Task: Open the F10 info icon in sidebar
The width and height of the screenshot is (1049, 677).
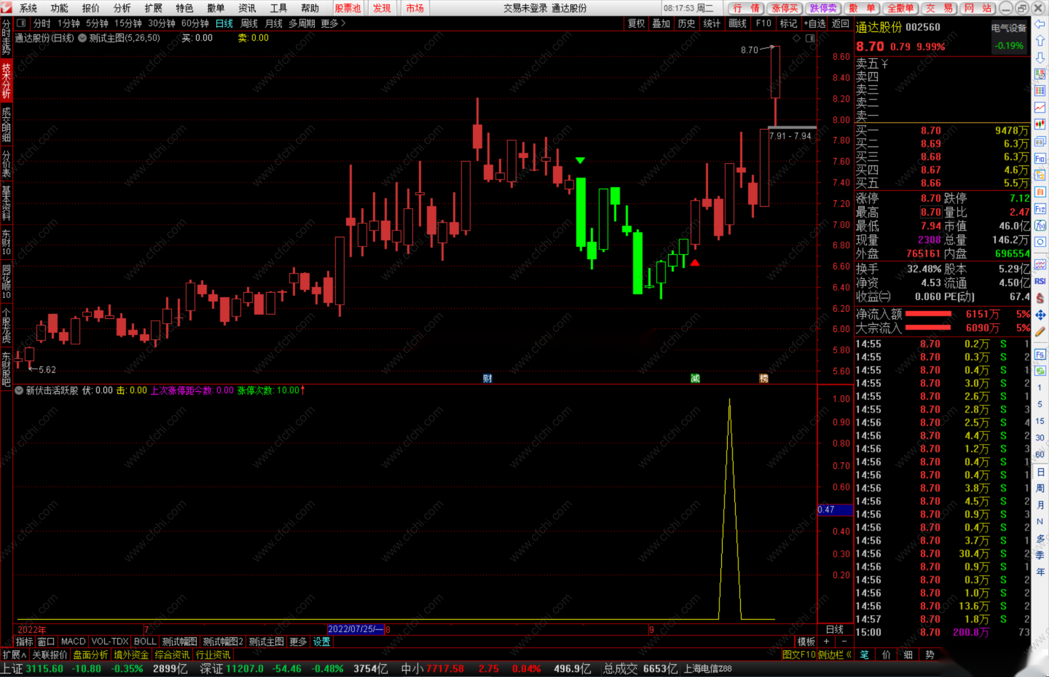Action: click(1040, 158)
